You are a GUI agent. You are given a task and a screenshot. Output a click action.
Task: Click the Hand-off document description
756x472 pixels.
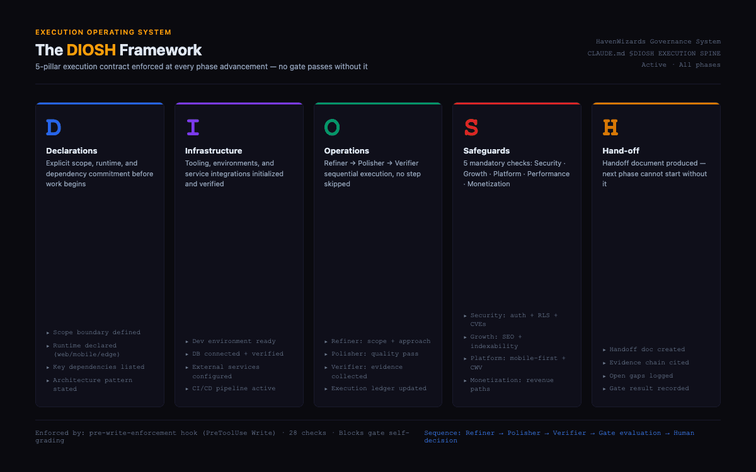[655, 174]
